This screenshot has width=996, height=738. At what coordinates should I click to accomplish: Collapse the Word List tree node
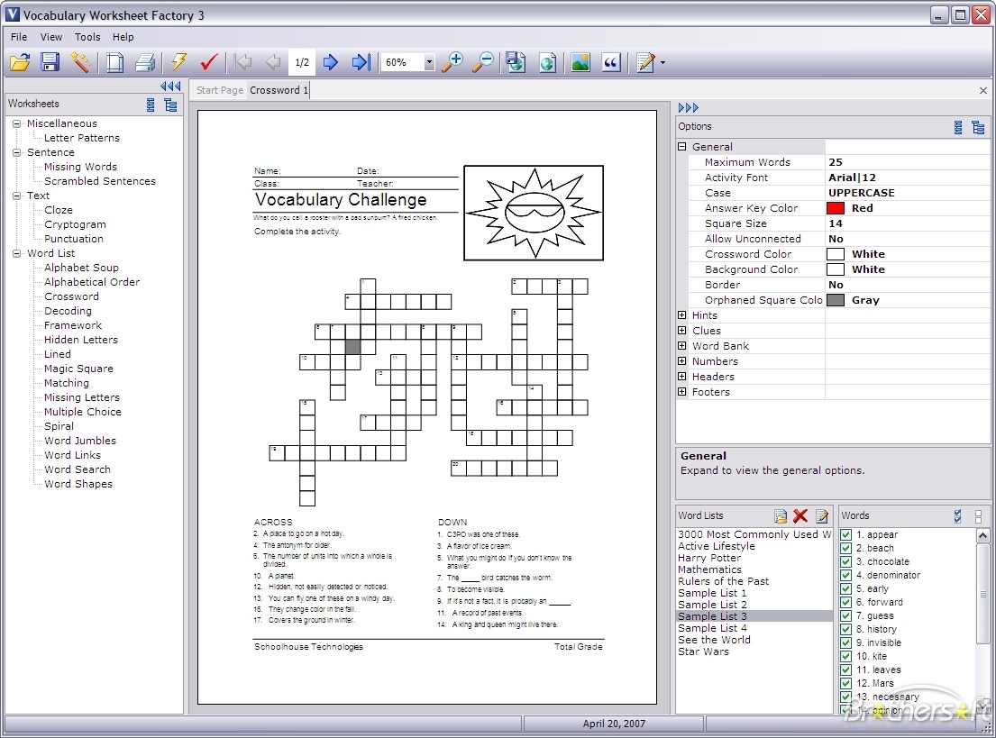click(x=17, y=253)
